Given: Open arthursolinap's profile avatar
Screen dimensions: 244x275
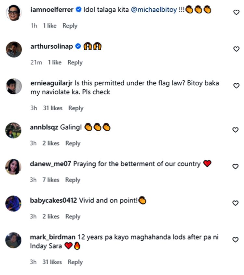Looking at the screenshot, I should (x=14, y=50).
